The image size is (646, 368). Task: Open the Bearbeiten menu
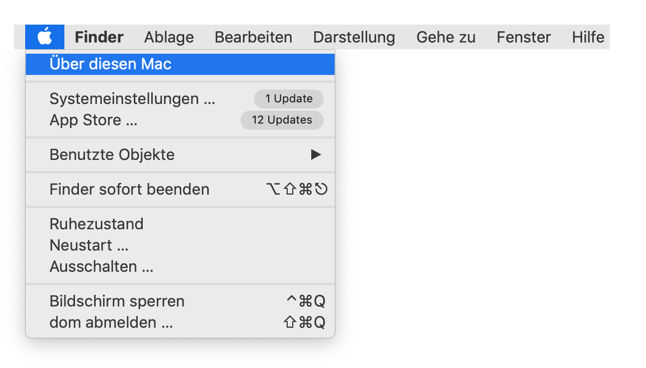tap(253, 37)
